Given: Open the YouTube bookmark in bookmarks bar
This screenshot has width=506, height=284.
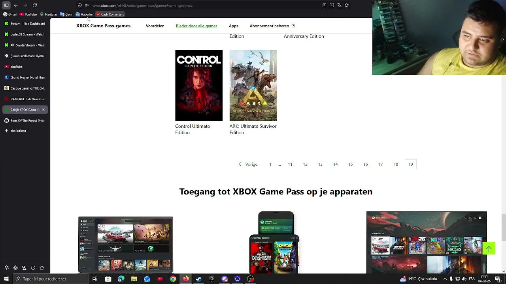Looking at the screenshot, I should tap(28, 14).
